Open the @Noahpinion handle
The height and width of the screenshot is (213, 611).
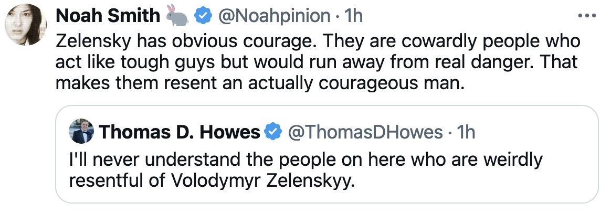click(x=273, y=16)
